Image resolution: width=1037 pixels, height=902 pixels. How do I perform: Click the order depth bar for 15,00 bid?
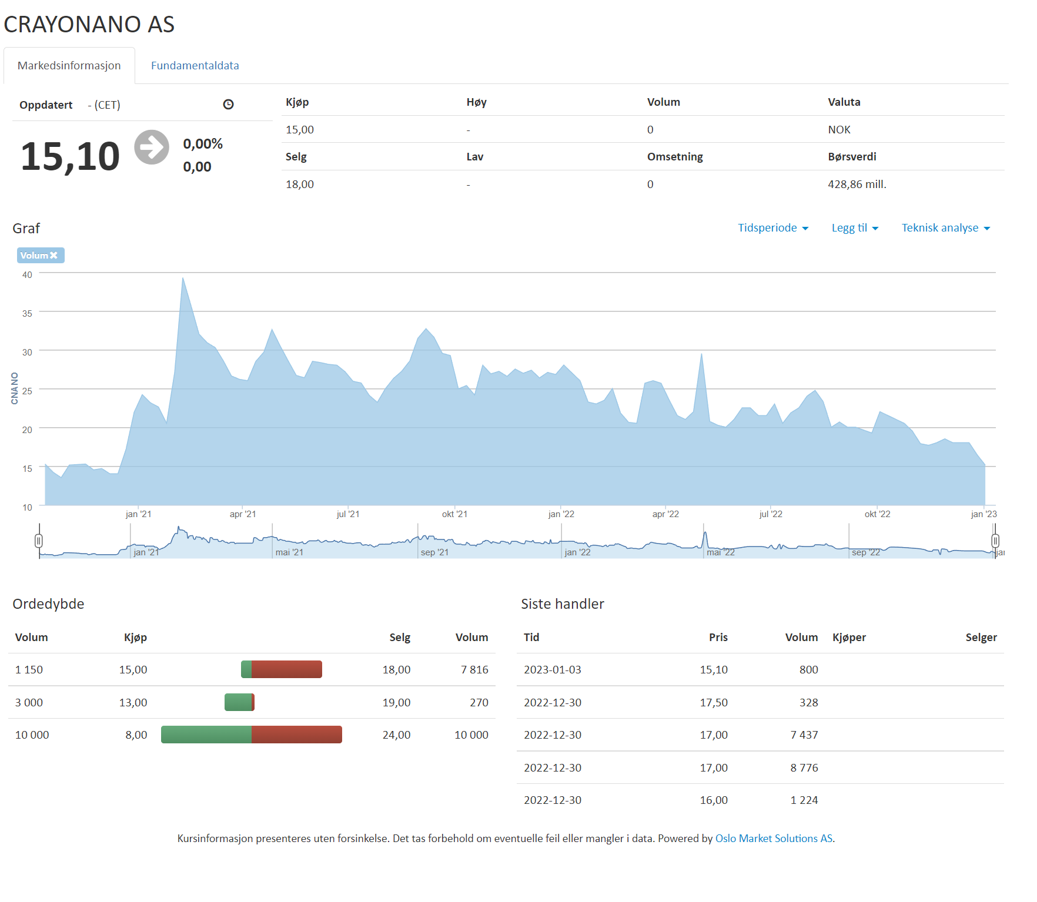(282, 669)
